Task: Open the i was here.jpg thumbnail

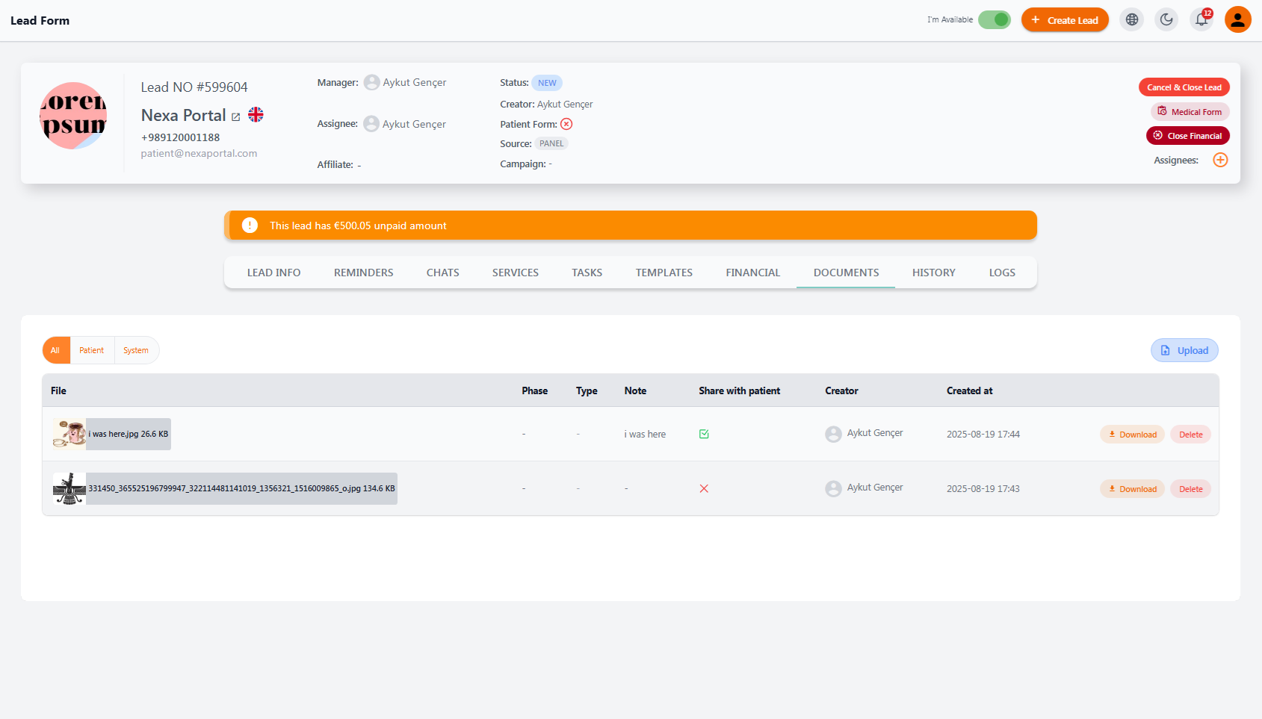Action: point(69,434)
